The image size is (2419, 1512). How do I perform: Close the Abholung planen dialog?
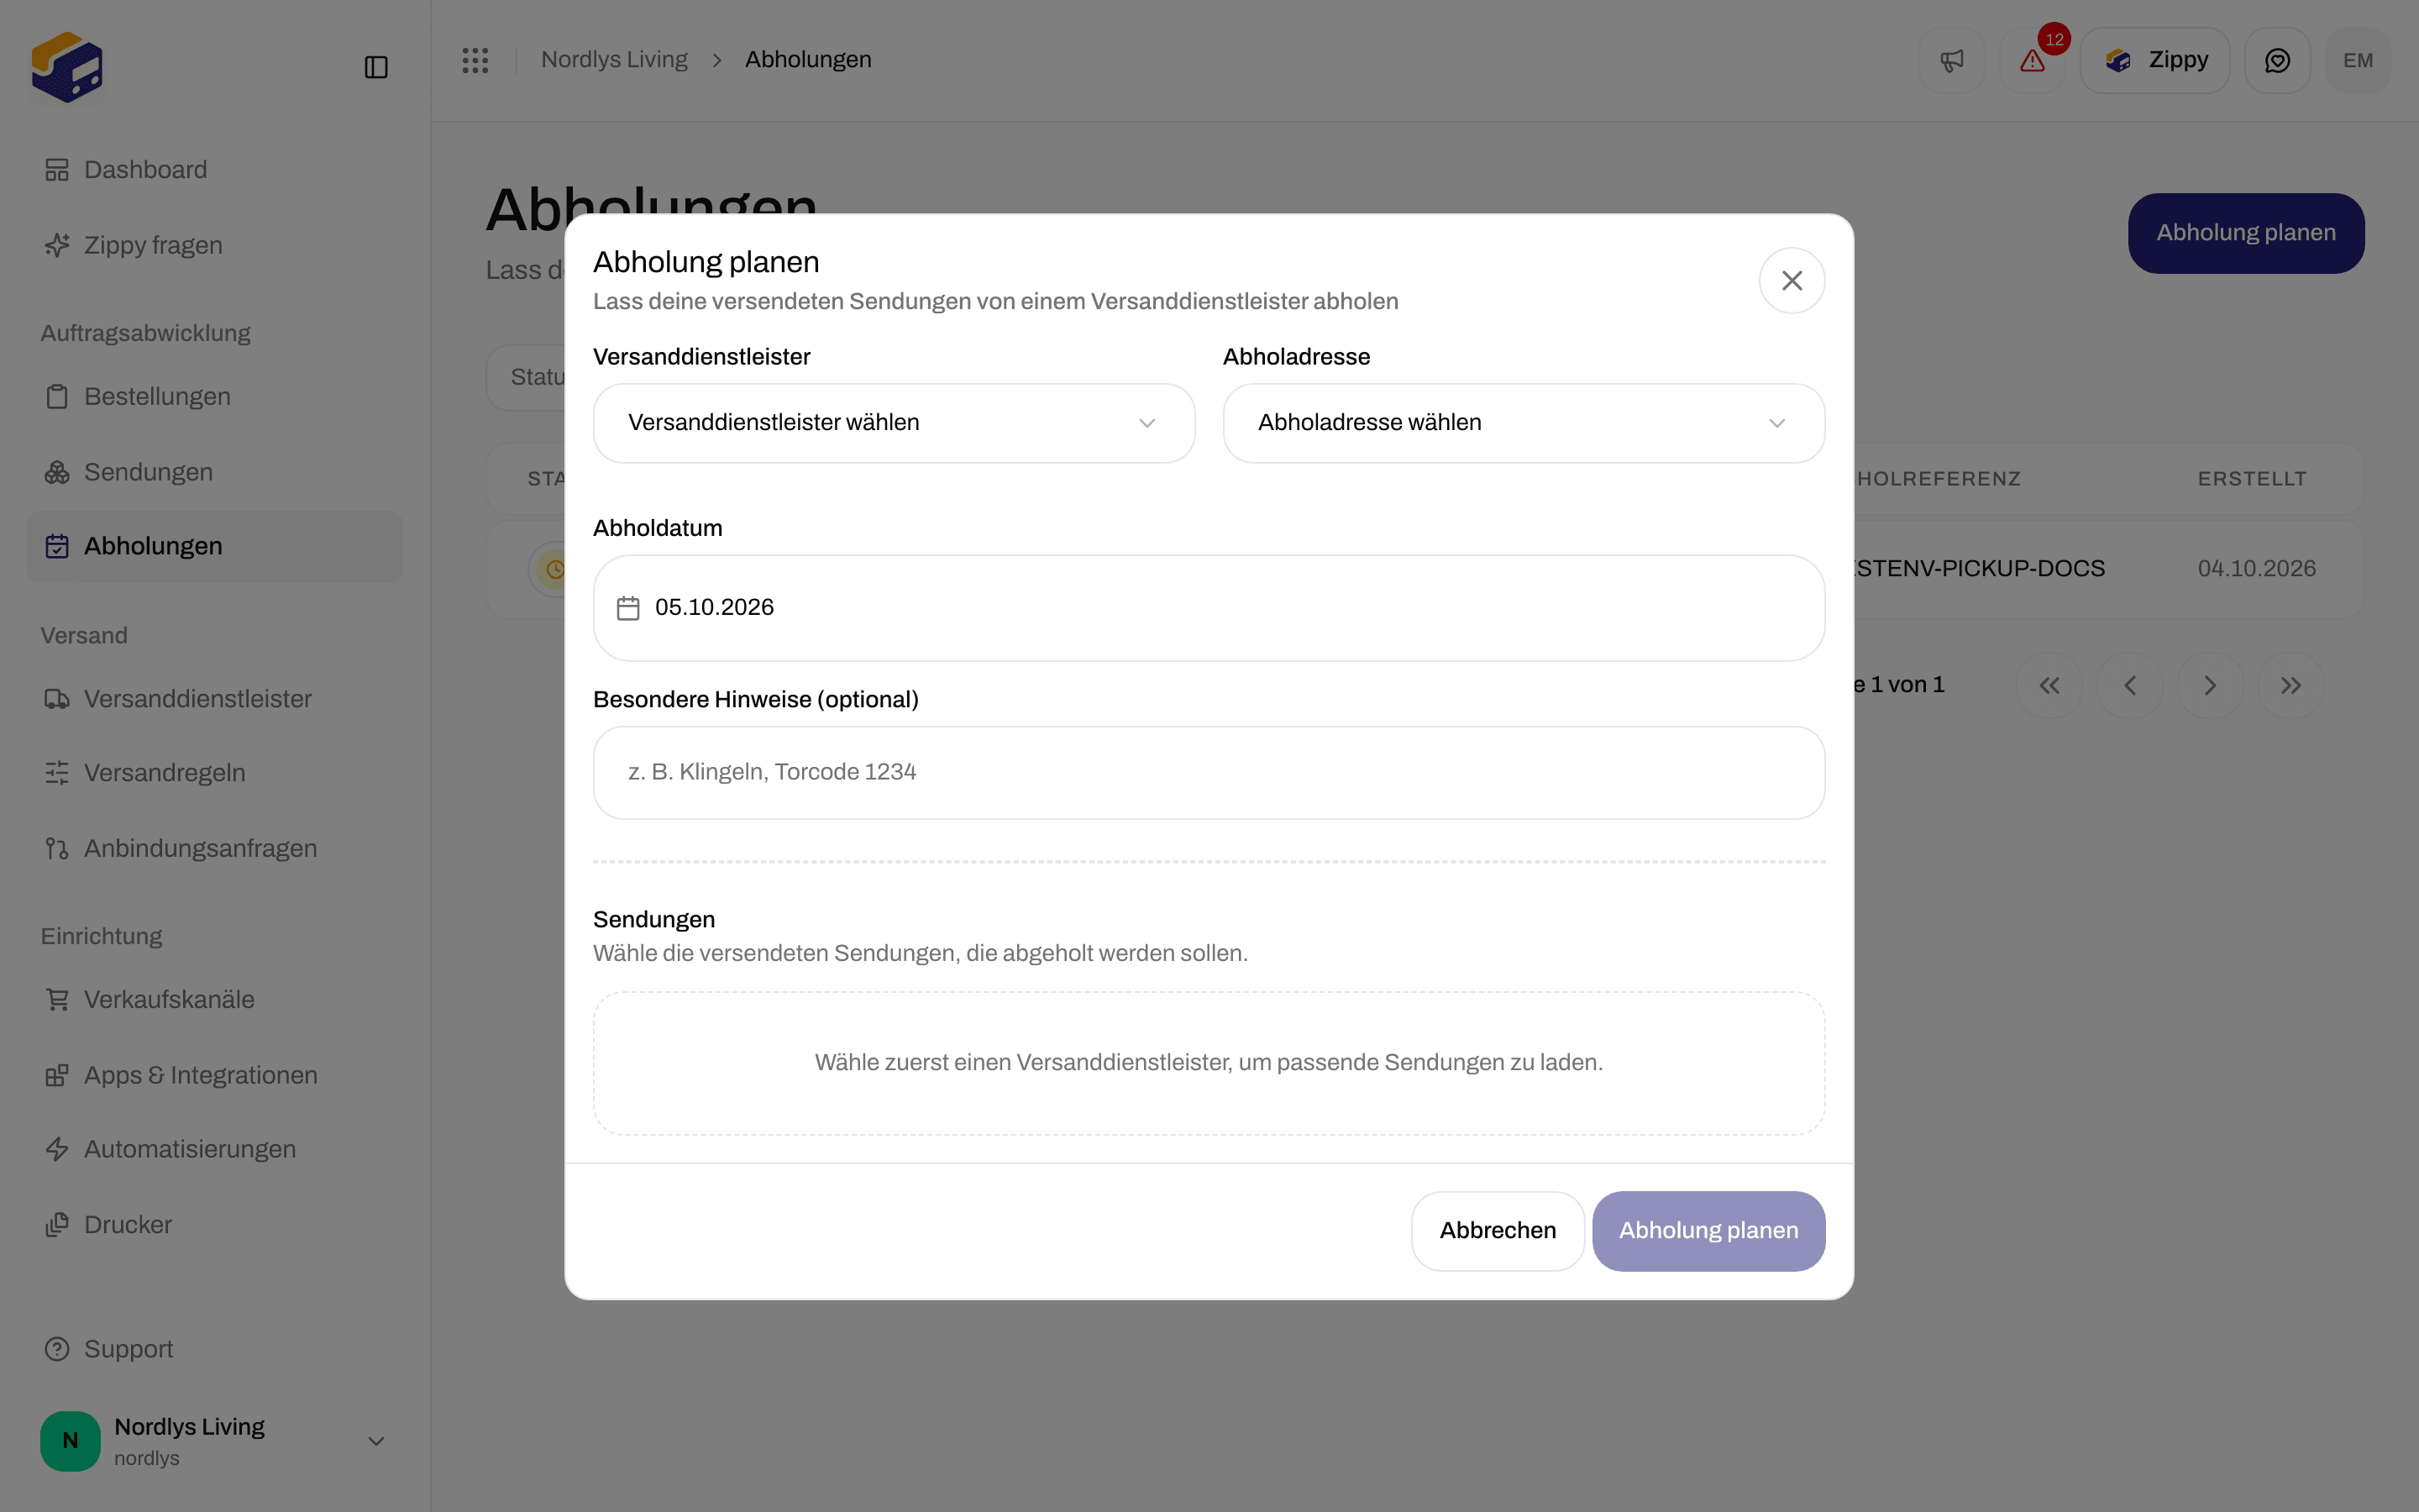pos(1792,281)
